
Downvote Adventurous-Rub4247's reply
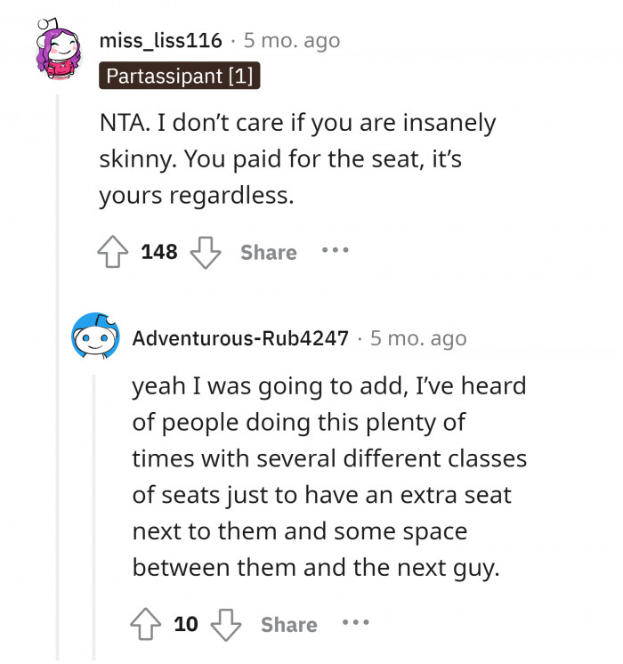226,624
